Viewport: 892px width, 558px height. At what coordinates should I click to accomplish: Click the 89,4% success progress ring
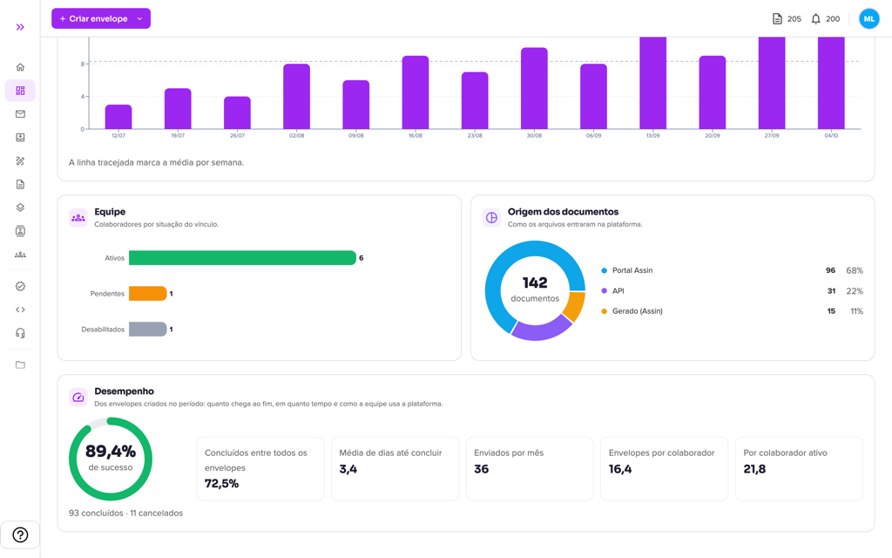point(111,459)
